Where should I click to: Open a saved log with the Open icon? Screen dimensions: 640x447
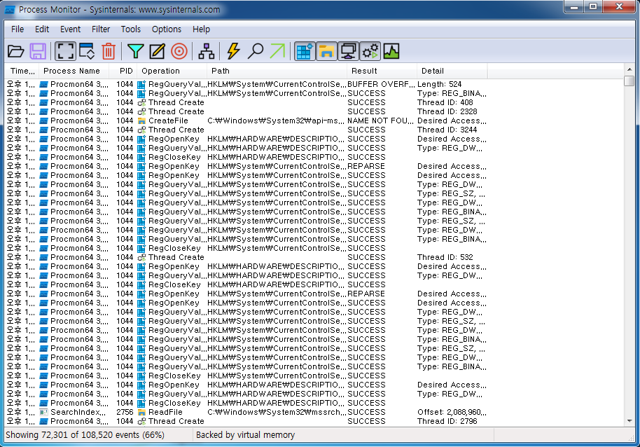tap(16, 51)
